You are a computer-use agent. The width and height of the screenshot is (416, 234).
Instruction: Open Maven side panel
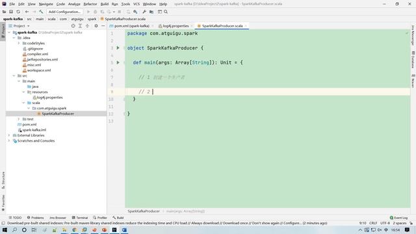point(413,81)
